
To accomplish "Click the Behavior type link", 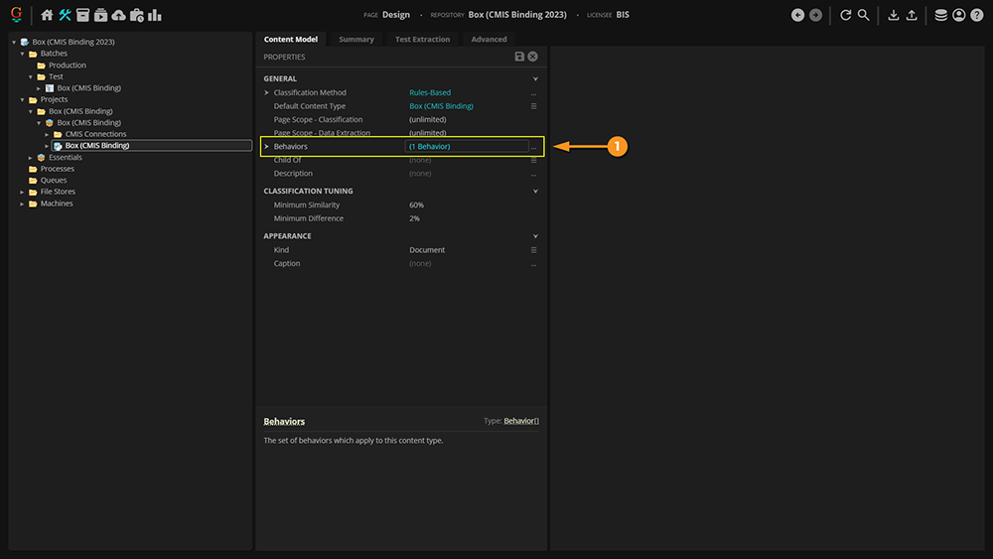I will pos(518,421).
